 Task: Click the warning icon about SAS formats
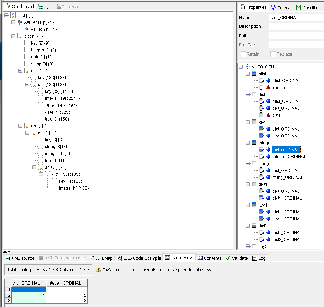point(99,270)
